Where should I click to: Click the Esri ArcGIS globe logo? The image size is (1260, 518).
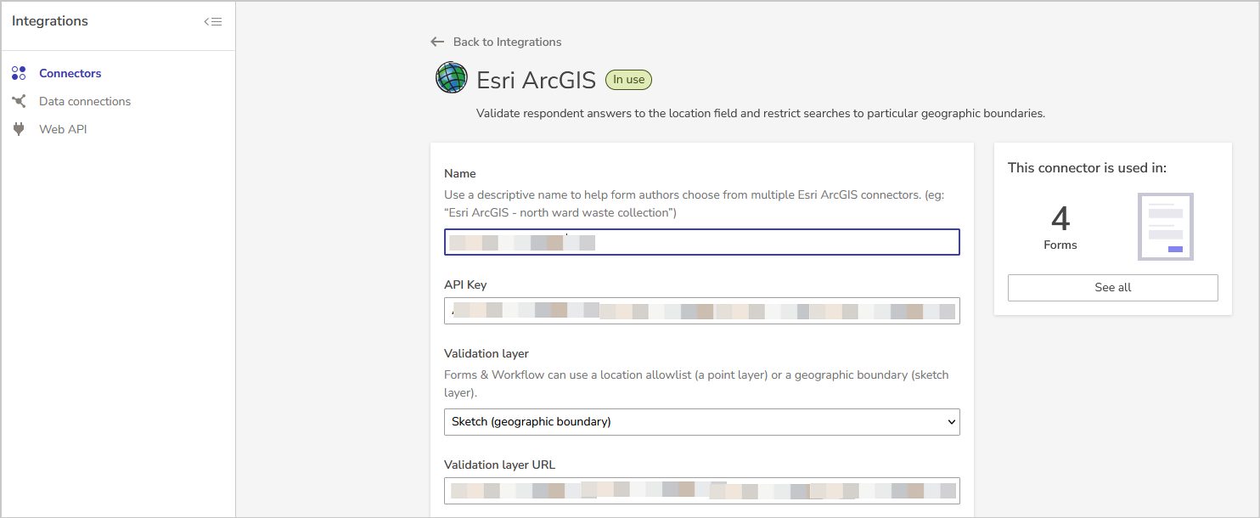point(451,77)
